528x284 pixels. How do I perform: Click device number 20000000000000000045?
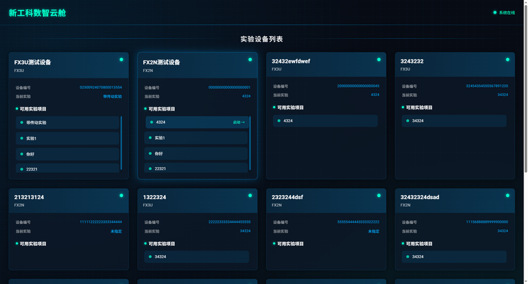coord(358,86)
